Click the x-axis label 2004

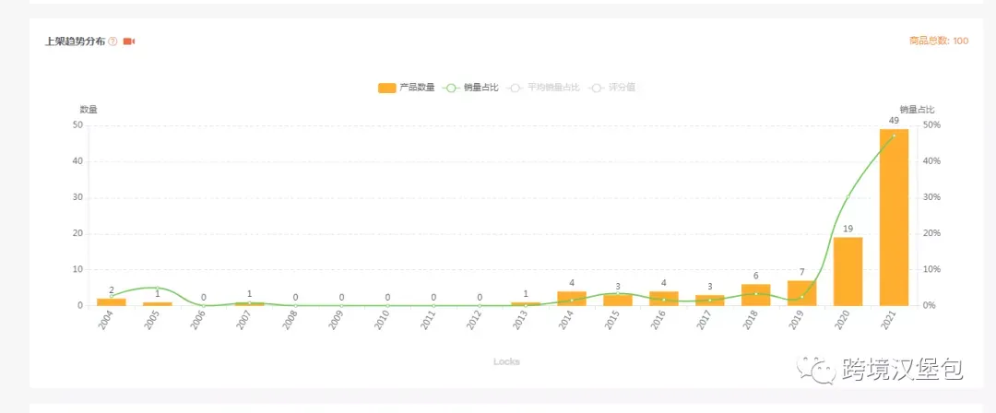[105, 320]
